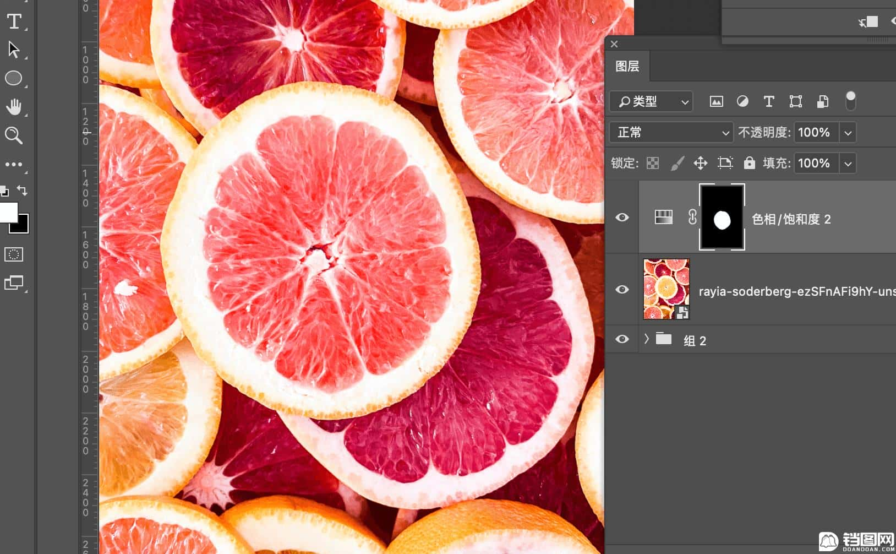Viewport: 896px width, 554px height.
Task: Lock image pixels with brush icon
Action: tap(678, 163)
